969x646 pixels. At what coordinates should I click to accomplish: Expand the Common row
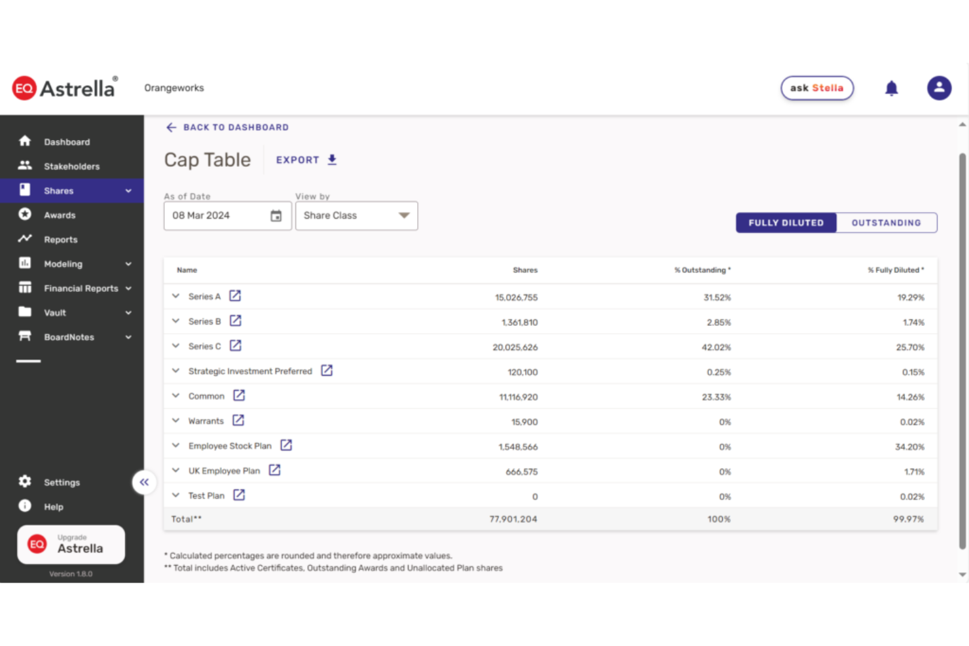(175, 395)
